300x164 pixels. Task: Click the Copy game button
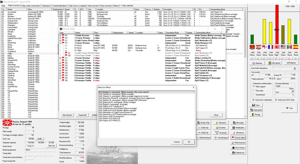coord(256,110)
